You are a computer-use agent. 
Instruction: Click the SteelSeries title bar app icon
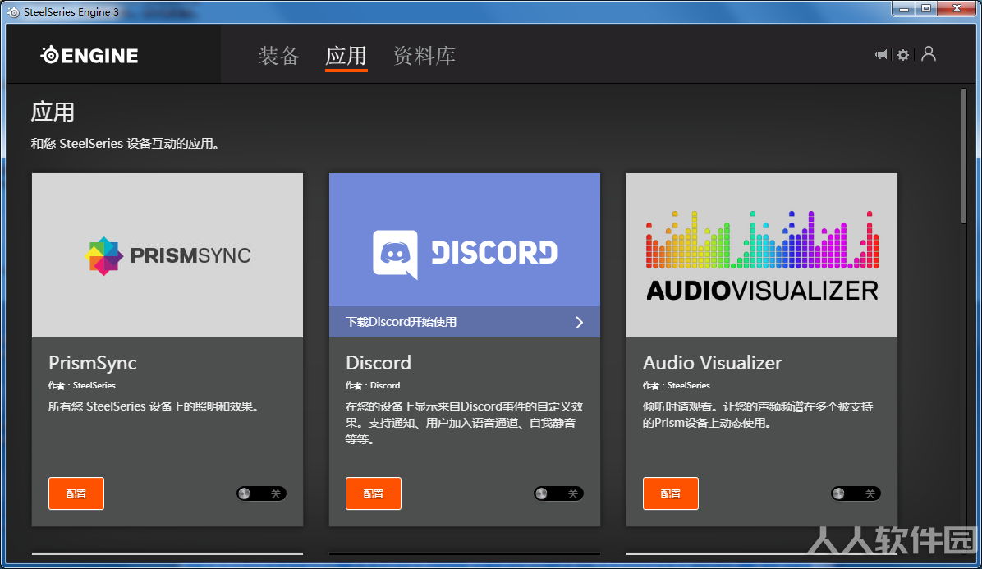pyautogui.click(x=13, y=11)
